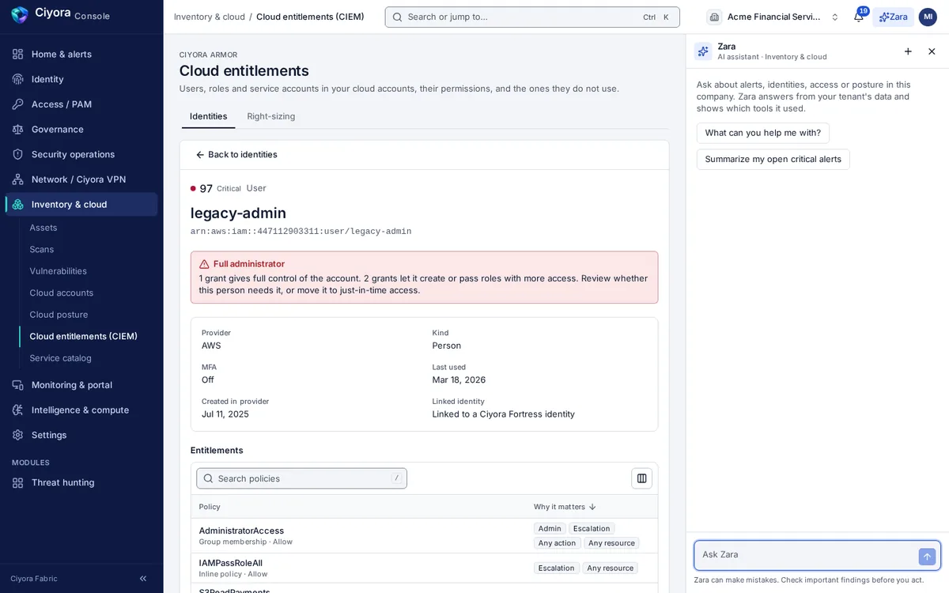Open the notifications bell

click(x=859, y=17)
